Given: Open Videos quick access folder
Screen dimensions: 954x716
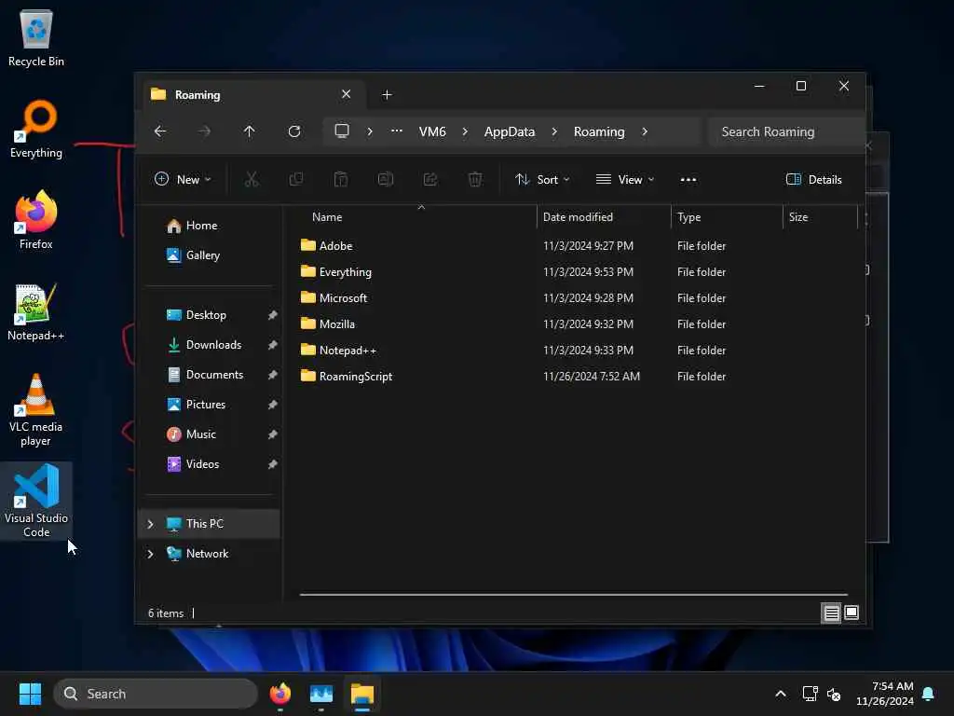Looking at the screenshot, I should pos(210,464).
